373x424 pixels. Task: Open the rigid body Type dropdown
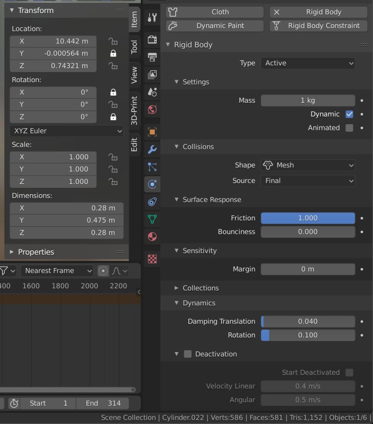tap(308, 63)
